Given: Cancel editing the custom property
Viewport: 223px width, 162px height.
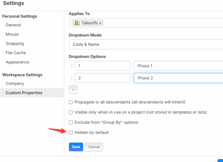Looking at the screenshot, I should pyautogui.click(x=94, y=147).
